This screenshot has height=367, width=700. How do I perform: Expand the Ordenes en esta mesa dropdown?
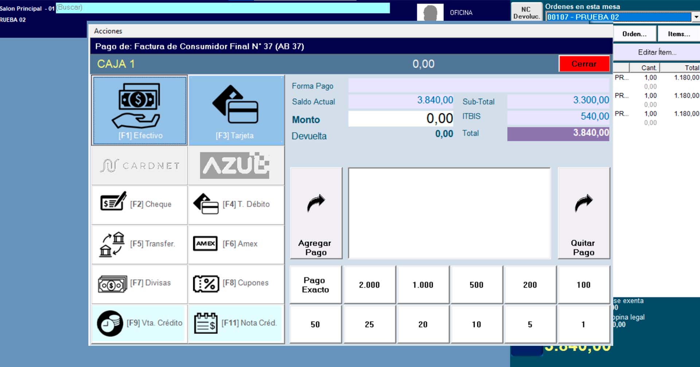coord(696,17)
